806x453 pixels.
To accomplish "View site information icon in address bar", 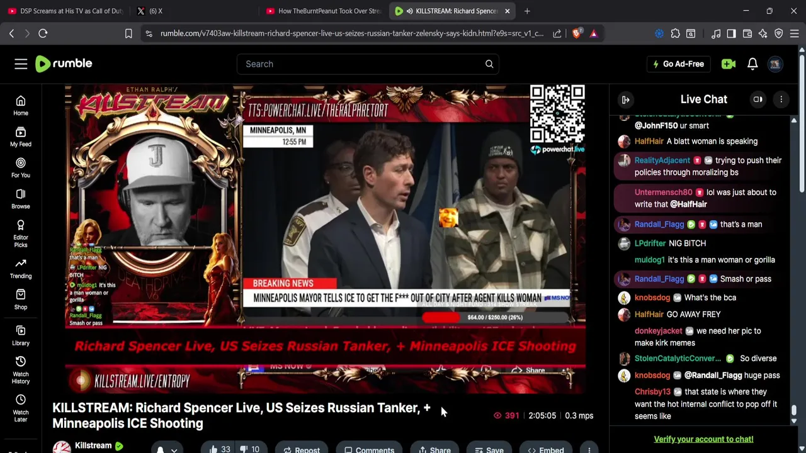I will (149, 33).
